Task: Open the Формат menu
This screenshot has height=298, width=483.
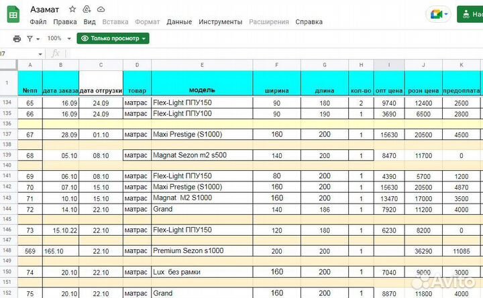Action: [147, 22]
